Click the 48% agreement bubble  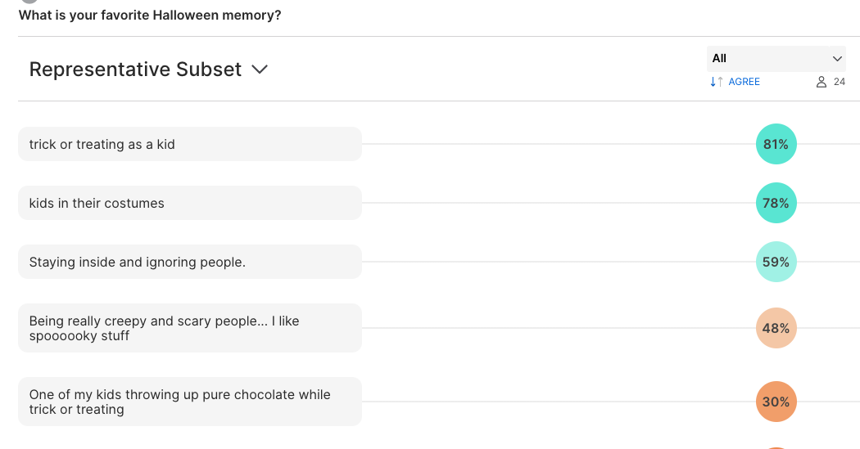[x=776, y=328]
